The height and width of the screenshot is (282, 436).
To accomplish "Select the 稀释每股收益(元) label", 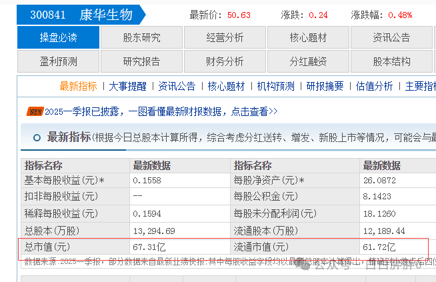I will pos(61,213).
